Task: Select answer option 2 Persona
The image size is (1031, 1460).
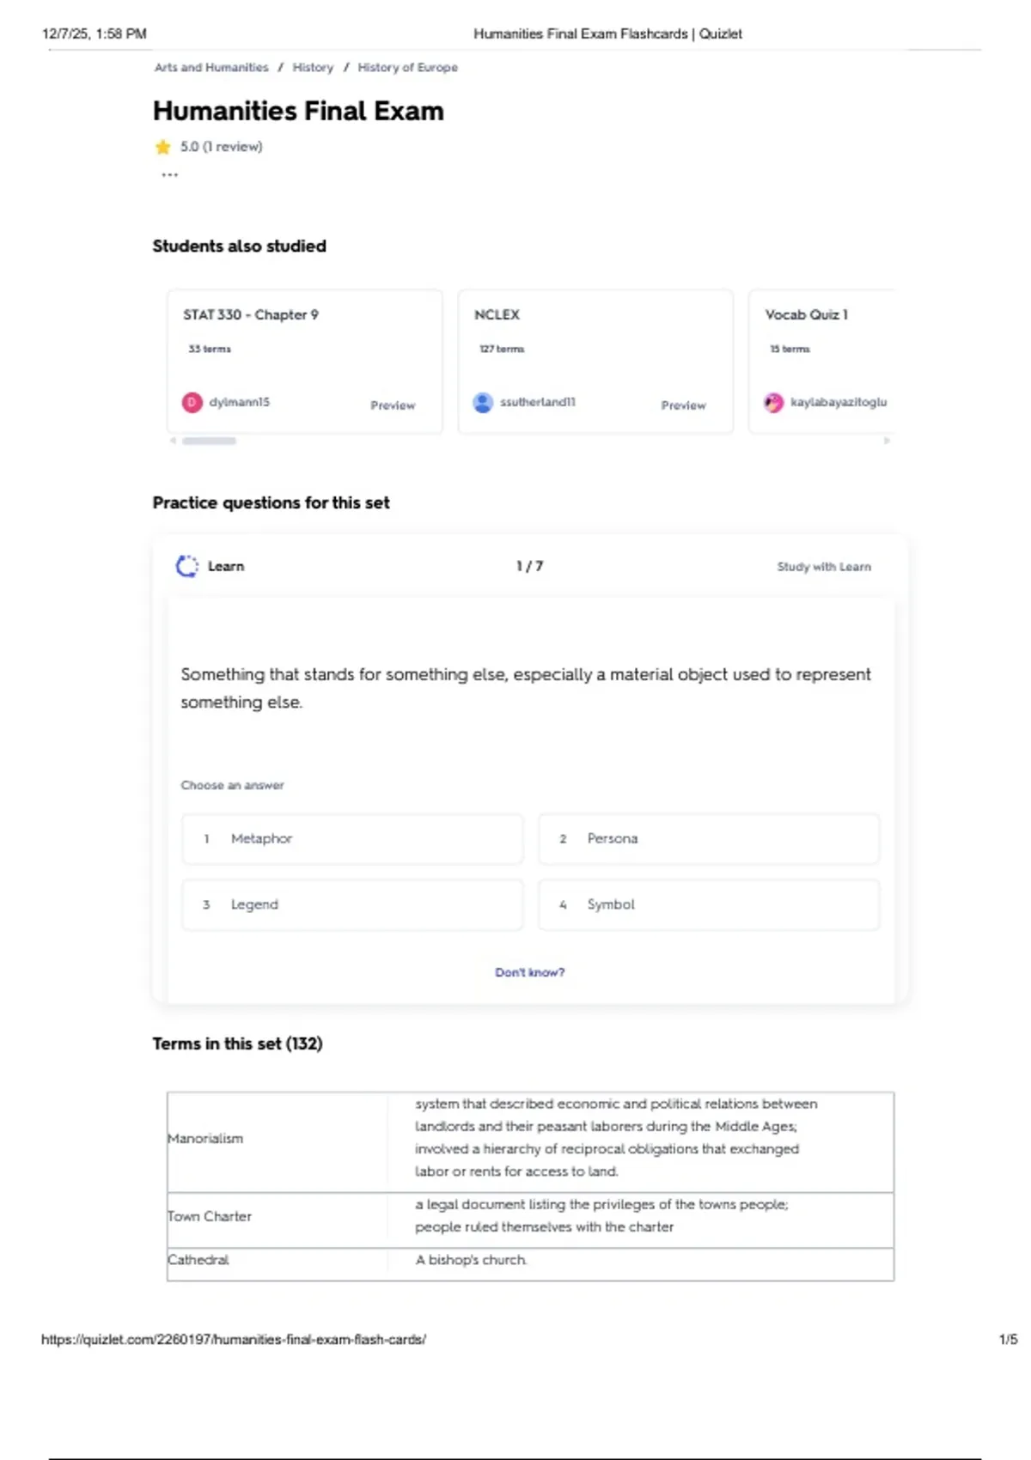Action: (708, 838)
